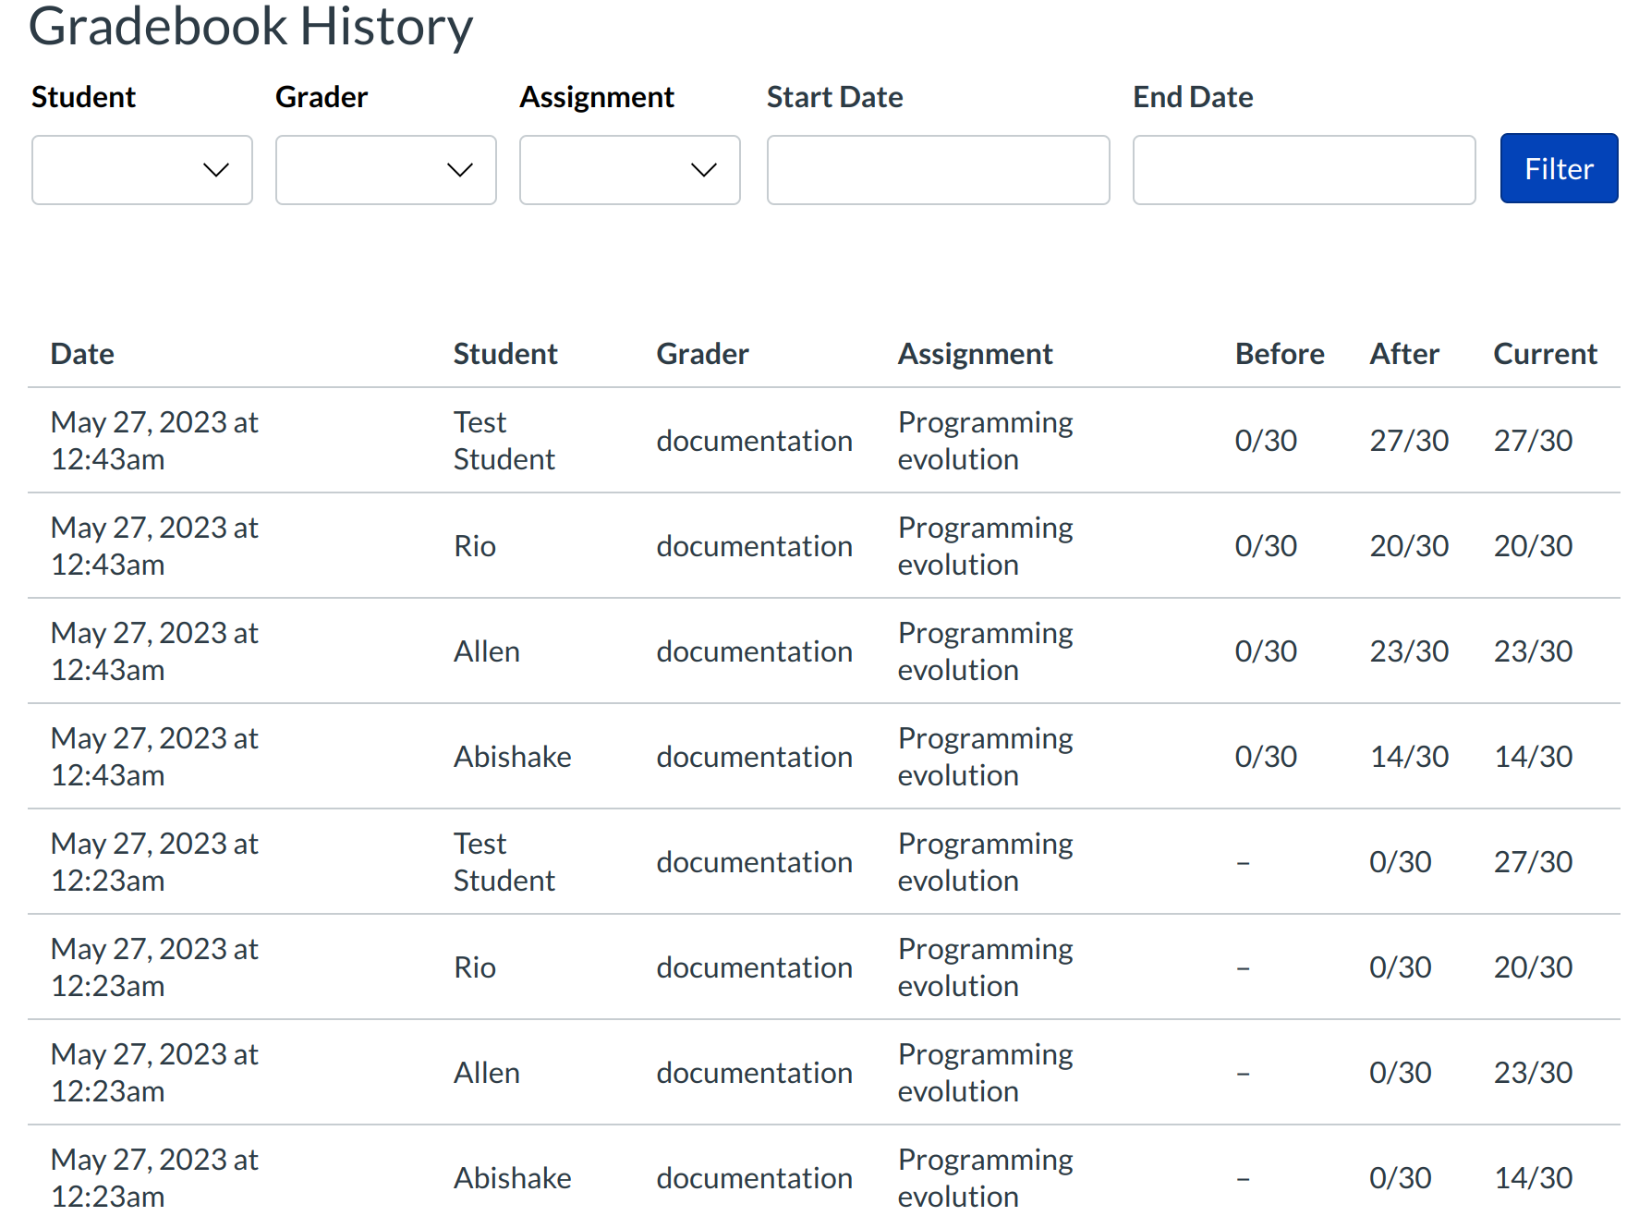The height and width of the screenshot is (1216, 1639).
Task: Click Abishake's name in the 12:43am row
Action: (x=512, y=757)
